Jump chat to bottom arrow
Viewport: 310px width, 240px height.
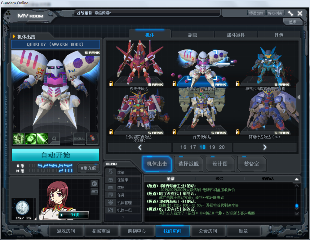tap(297, 214)
